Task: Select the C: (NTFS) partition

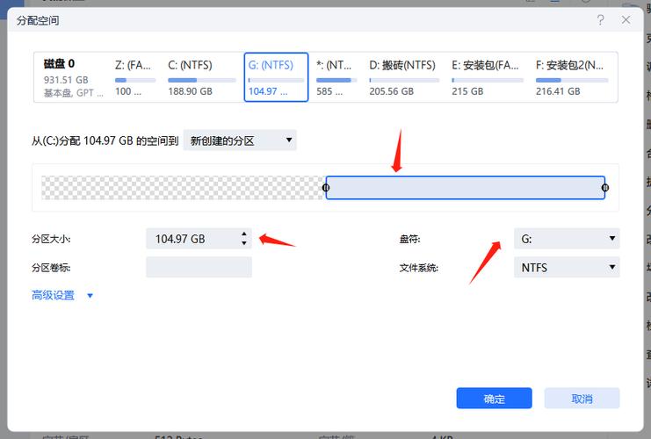Action: click(202, 77)
